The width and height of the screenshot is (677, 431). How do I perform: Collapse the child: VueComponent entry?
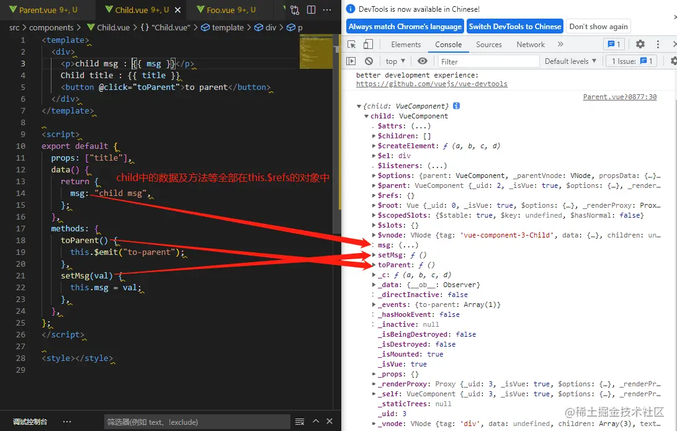366,116
